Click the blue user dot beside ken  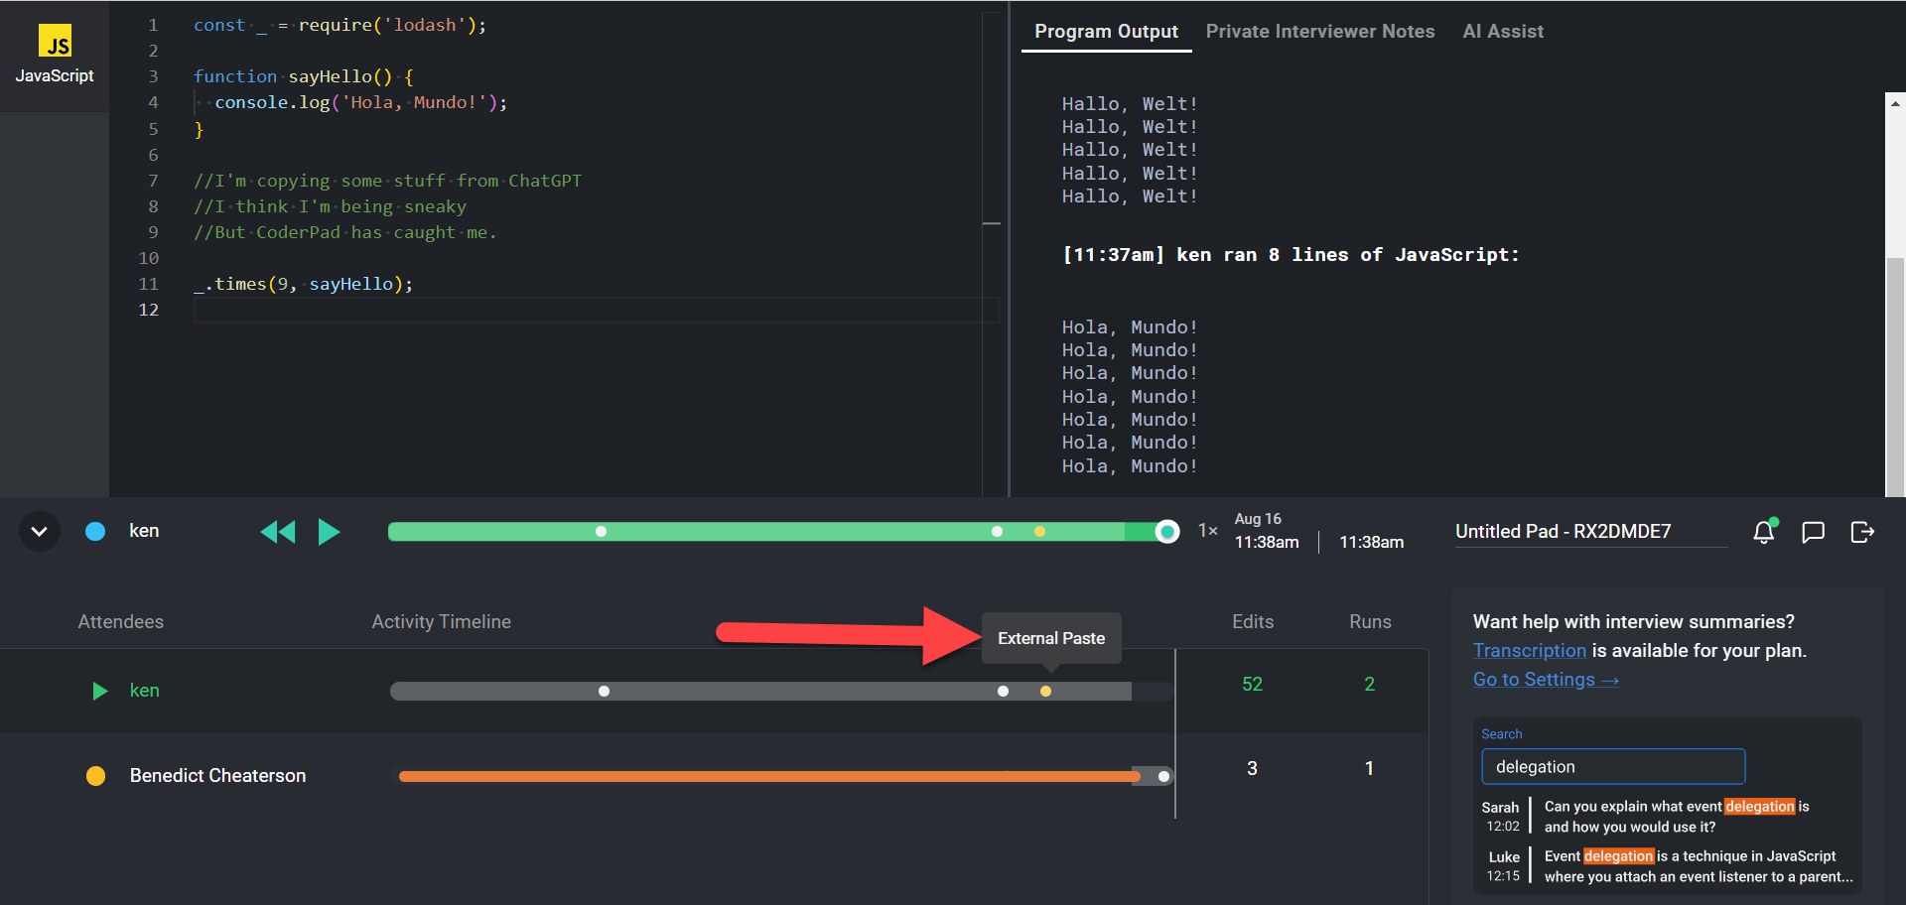pos(95,532)
